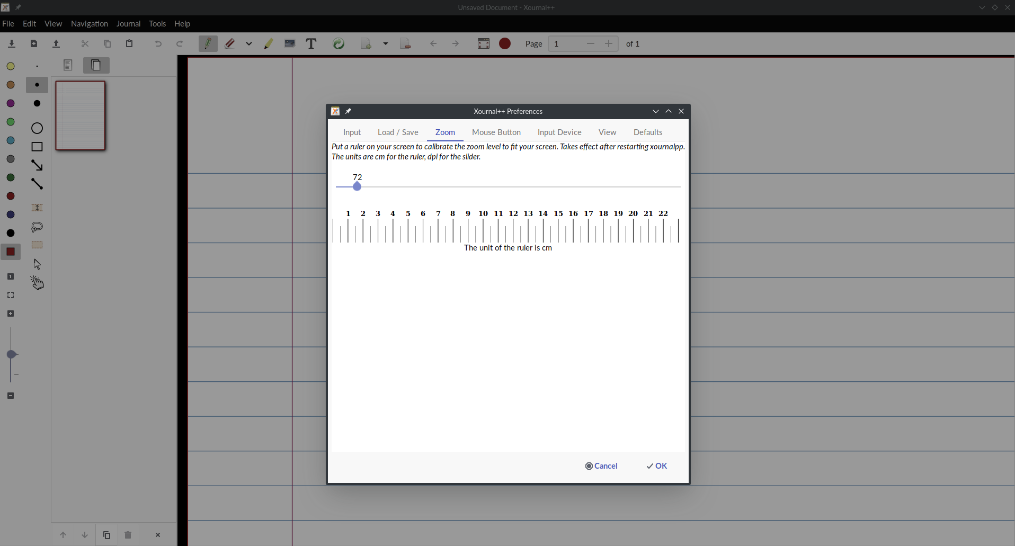This screenshot has height=546, width=1015.
Task: Switch to the Mouse Button tab
Action: point(496,132)
